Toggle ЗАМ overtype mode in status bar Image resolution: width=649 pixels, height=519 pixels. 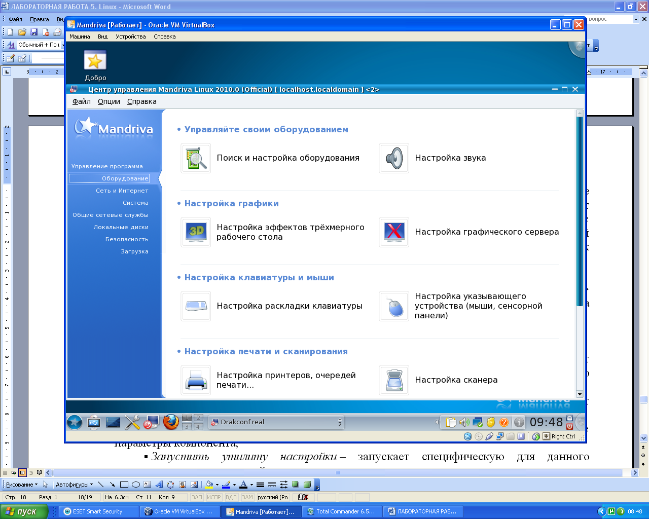[247, 498]
